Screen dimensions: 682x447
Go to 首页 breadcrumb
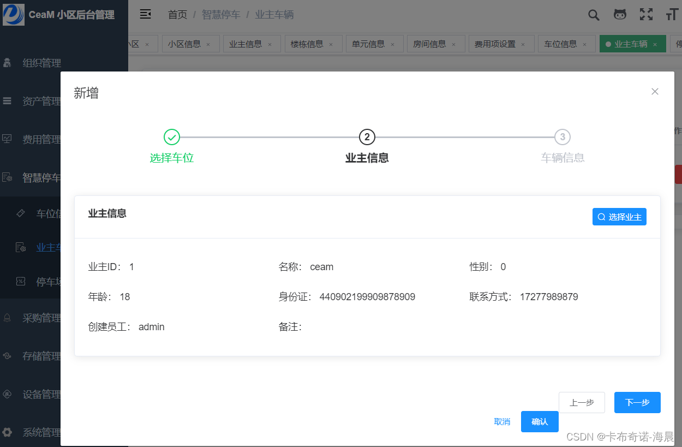(x=177, y=15)
